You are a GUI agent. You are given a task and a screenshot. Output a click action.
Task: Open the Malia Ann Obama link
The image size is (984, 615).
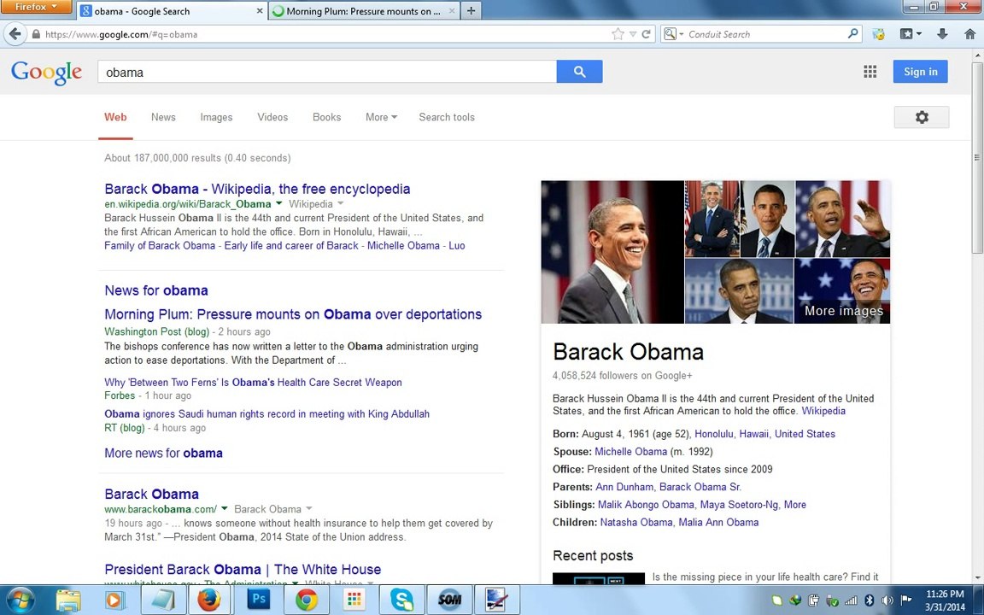click(x=718, y=522)
